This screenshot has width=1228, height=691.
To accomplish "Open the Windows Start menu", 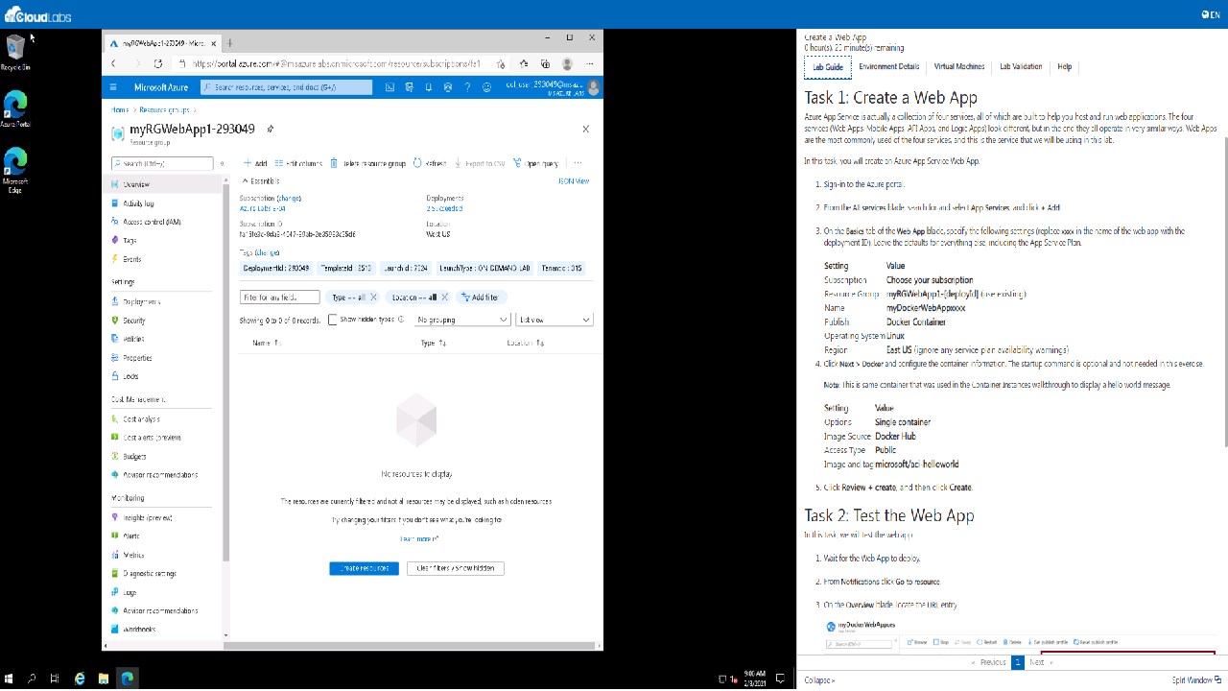I will (x=10, y=679).
